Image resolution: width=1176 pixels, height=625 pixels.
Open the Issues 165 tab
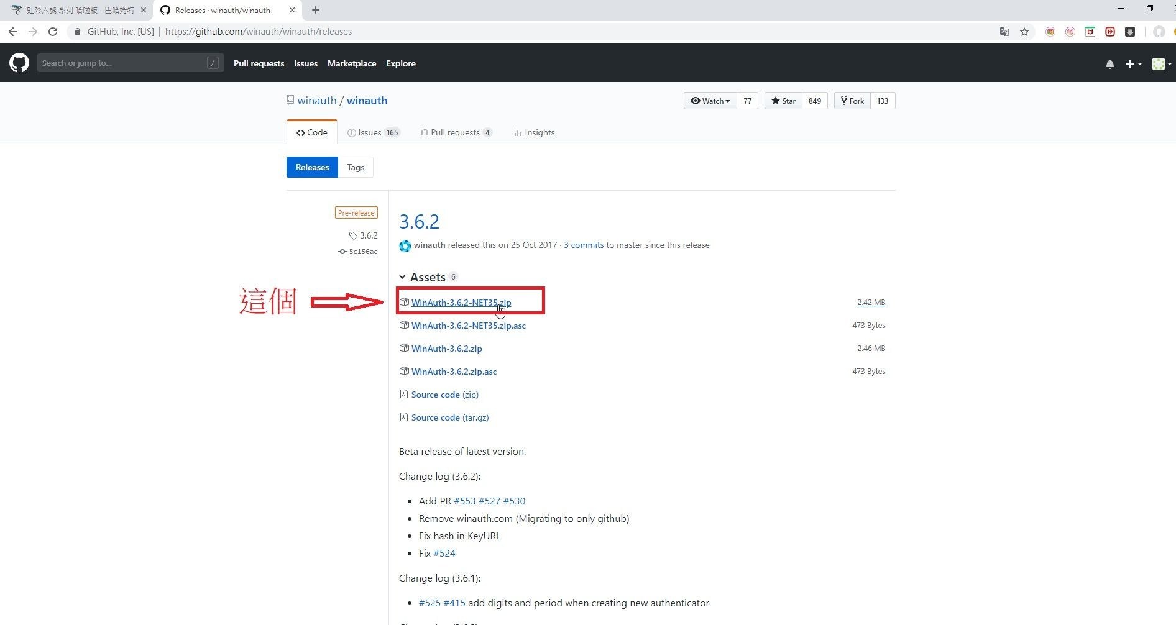pyautogui.click(x=374, y=132)
